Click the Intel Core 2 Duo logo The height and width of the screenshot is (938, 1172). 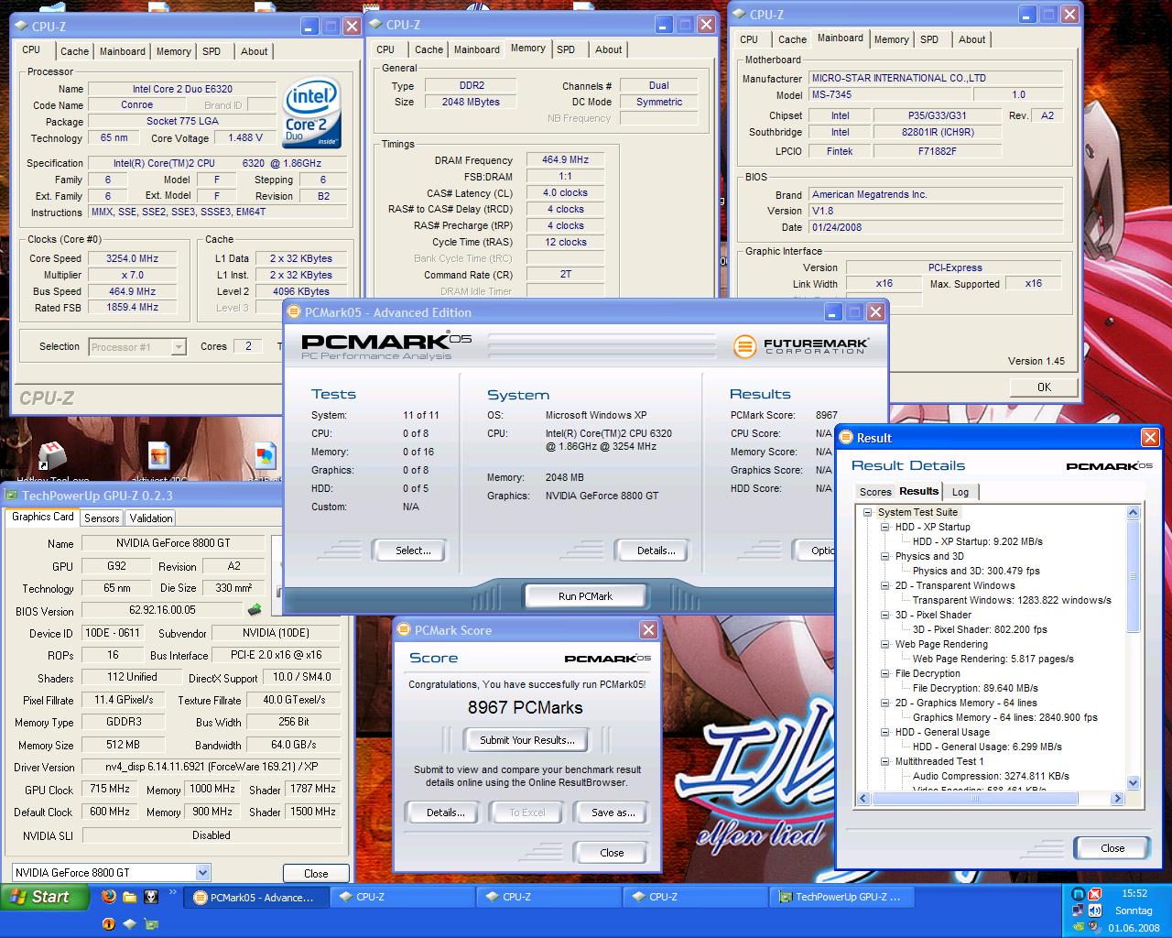(311, 113)
